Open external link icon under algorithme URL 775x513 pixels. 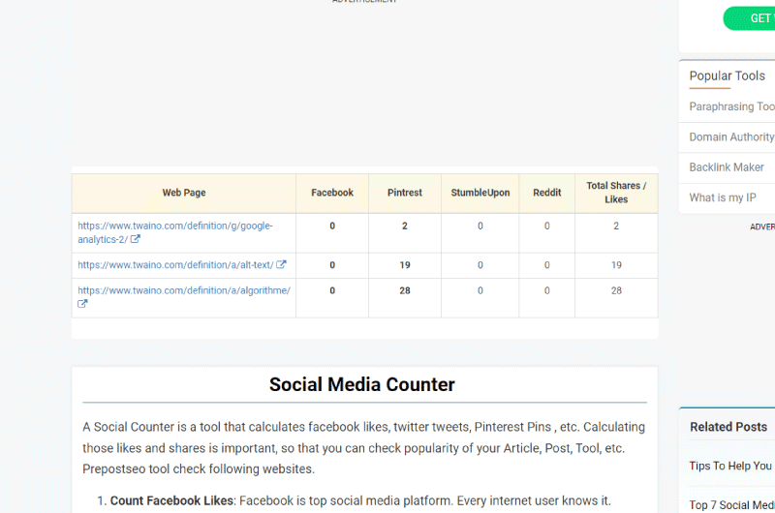[x=82, y=304]
